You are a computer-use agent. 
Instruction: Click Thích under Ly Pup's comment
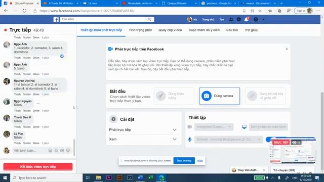point(17,143)
